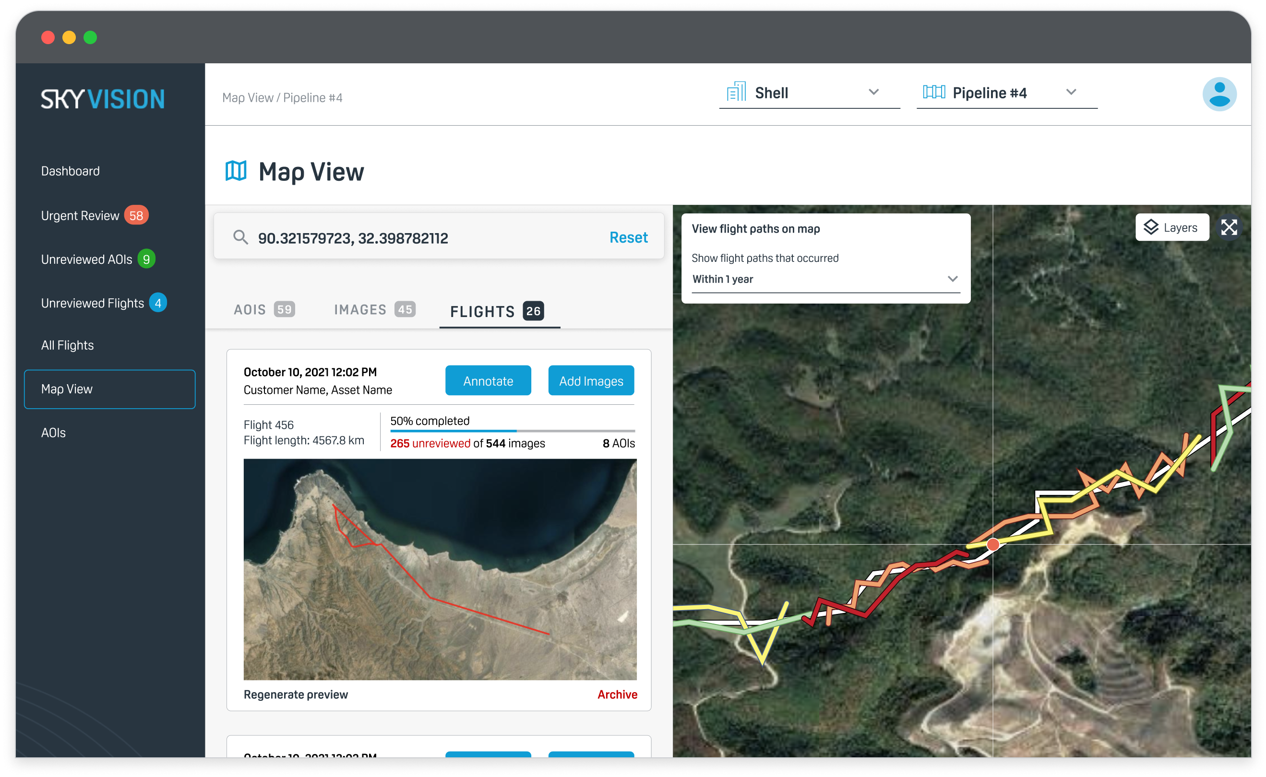Screen dimensions: 1266x777
Task: Switch to the AOIS tab
Action: pyautogui.click(x=264, y=310)
